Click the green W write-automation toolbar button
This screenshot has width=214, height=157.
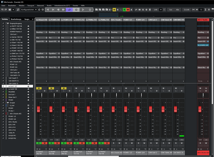pyautogui.click(x=128, y=10)
